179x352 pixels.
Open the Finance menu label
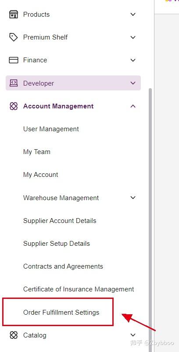pyautogui.click(x=35, y=60)
